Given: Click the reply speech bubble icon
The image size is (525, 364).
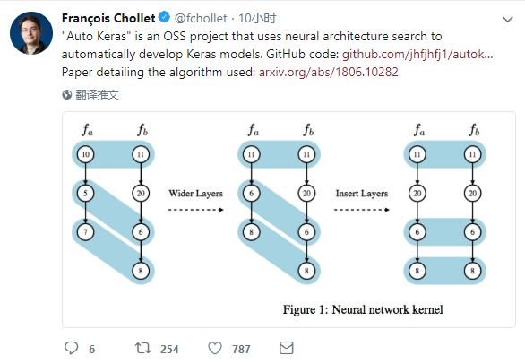Looking at the screenshot, I should tap(71, 348).
